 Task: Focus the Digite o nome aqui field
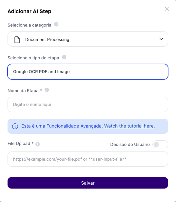[x=88, y=105]
